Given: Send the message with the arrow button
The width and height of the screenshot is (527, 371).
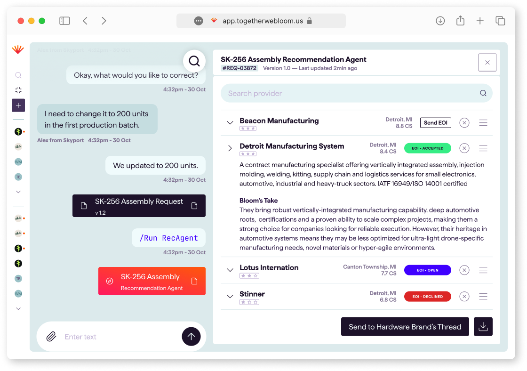Looking at the screenshot, I should click(x=191, y=337).
